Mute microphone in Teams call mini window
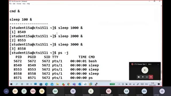This screenshot has height=96, width=171. tap(143, 77)
